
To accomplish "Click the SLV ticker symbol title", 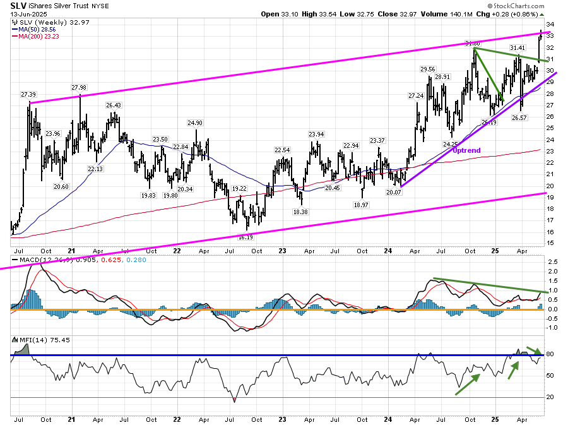I will coord(18,6).
